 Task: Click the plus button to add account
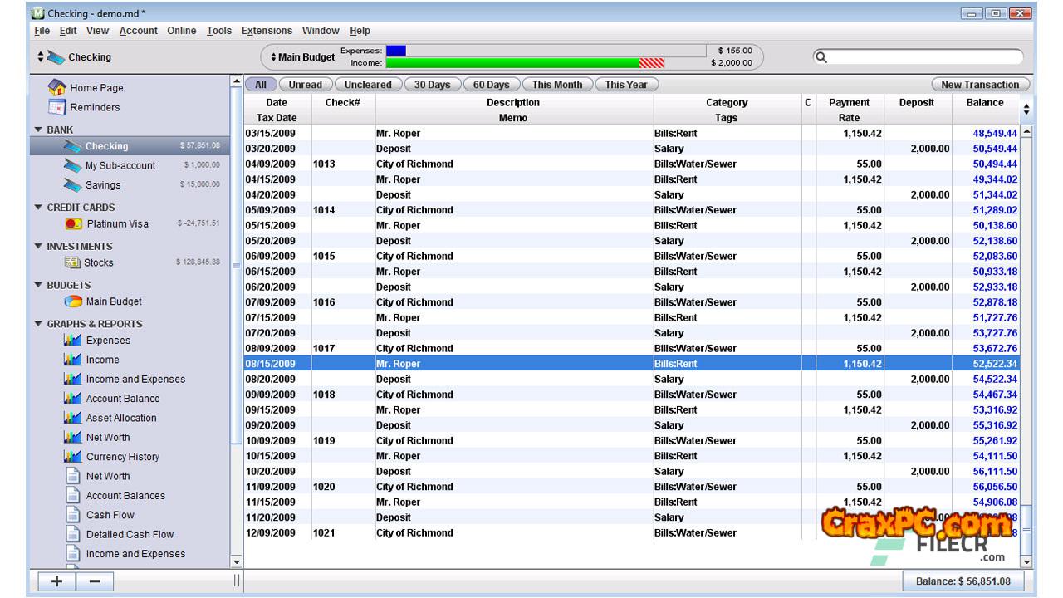pyautogui.click(x=56, y=581)
